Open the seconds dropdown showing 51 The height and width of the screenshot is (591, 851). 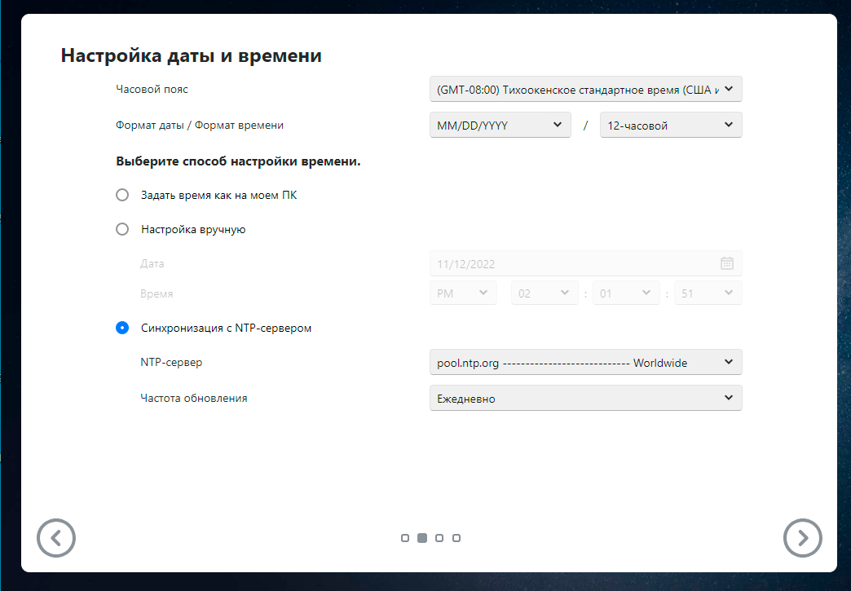pyautogui.click(x=708, y=293)
